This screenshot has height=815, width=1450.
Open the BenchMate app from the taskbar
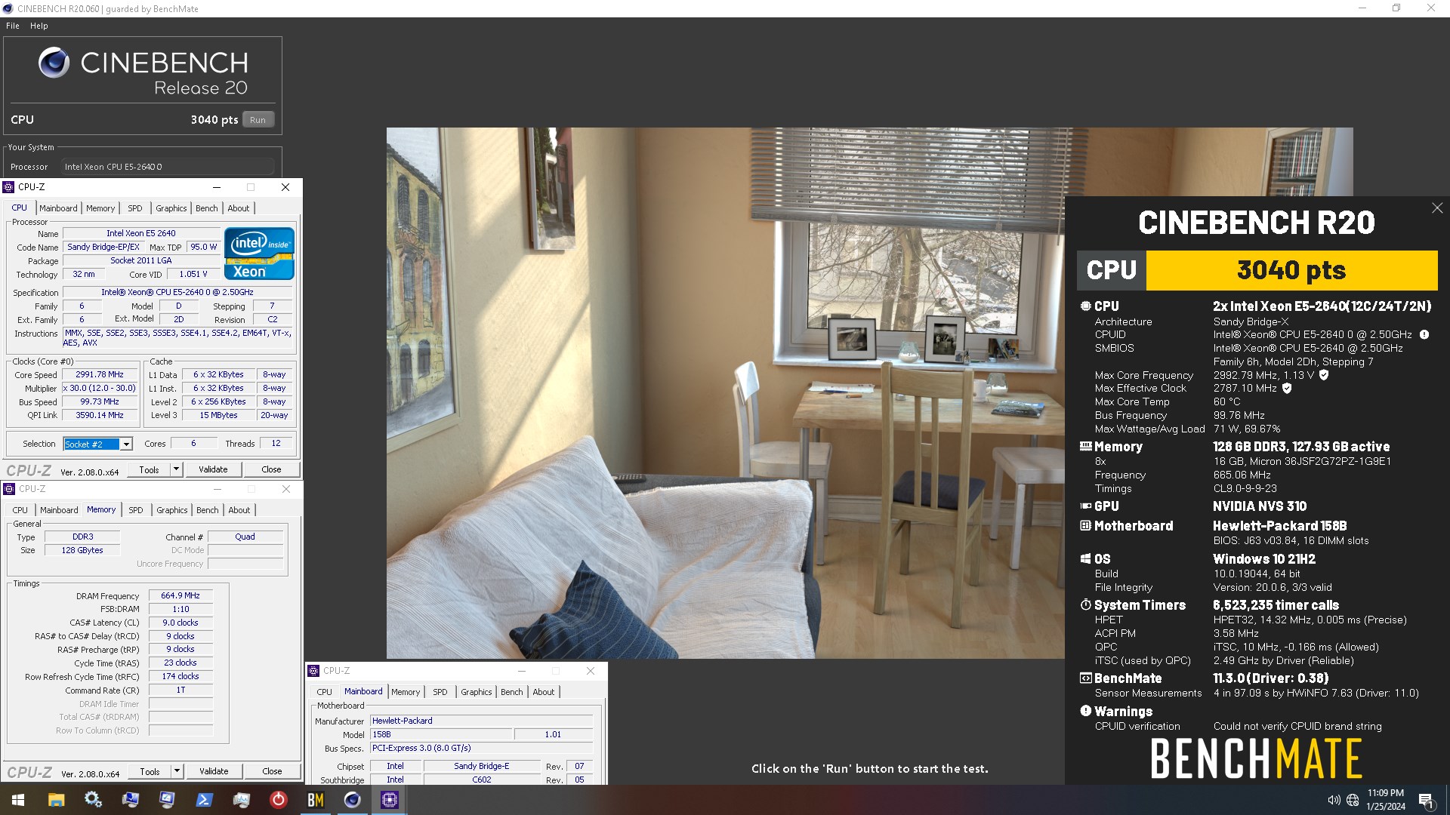(316, 800)
